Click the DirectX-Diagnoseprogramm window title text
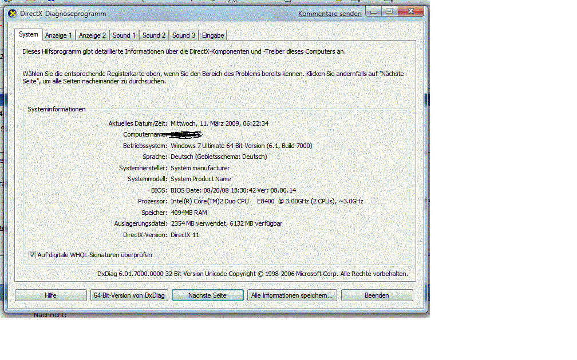The height and width of the screenshot is (360, 577). 63,14
